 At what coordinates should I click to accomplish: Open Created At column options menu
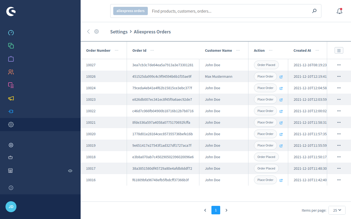click(x=317, y=50)
